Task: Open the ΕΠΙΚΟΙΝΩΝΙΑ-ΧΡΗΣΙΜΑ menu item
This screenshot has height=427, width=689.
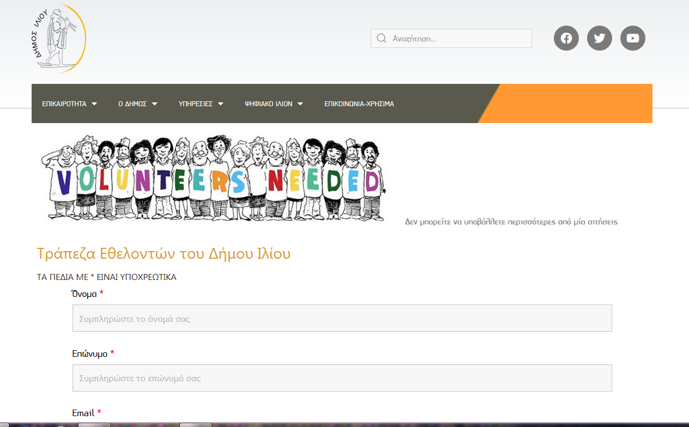Action: coord(359,104)
